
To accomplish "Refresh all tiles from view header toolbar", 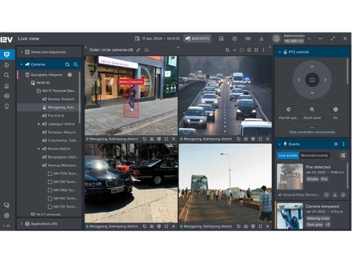I will (227, 50).
